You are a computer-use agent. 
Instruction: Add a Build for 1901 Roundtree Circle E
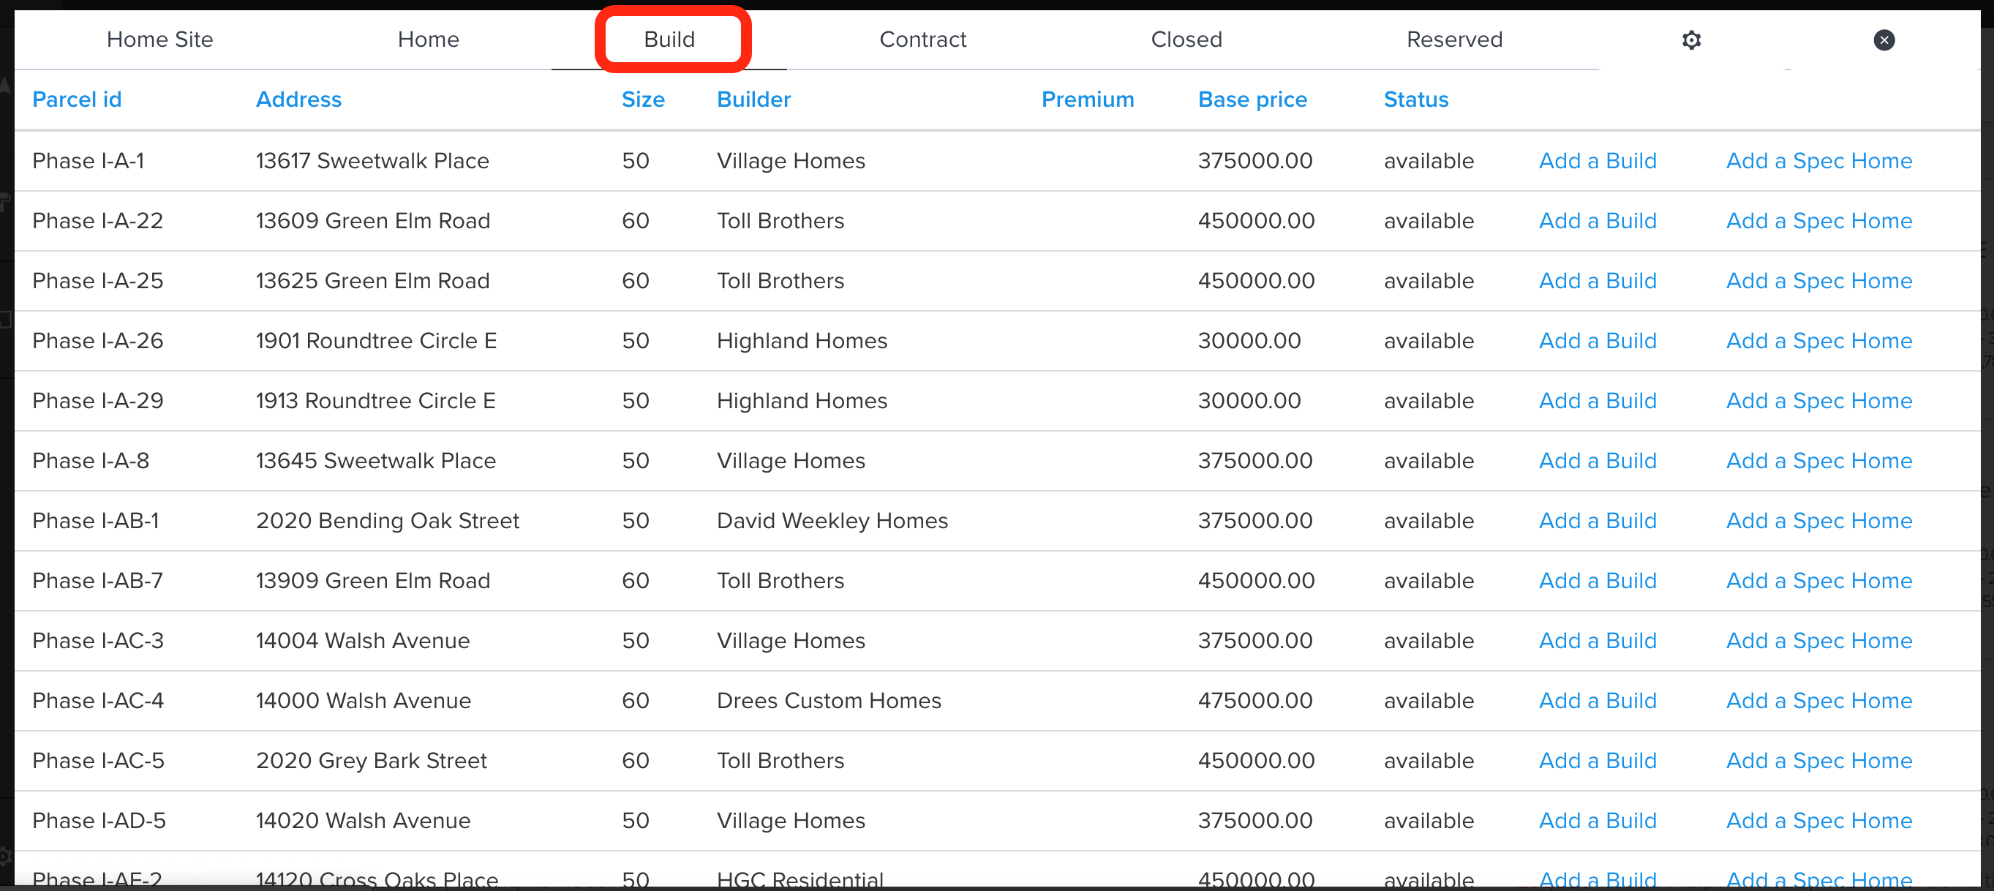1597,341
